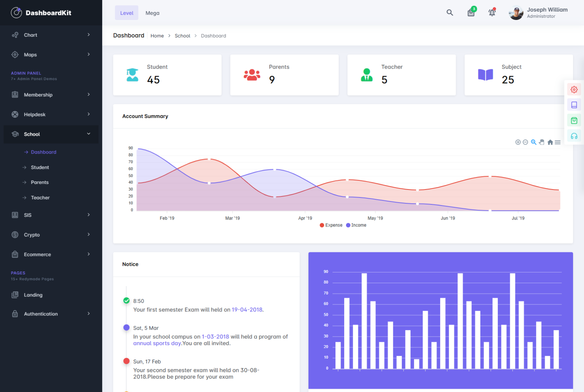The height and width of the screenshot is (392, 584).
Task: Switch to the Mega menu tab
Action: 152,13
